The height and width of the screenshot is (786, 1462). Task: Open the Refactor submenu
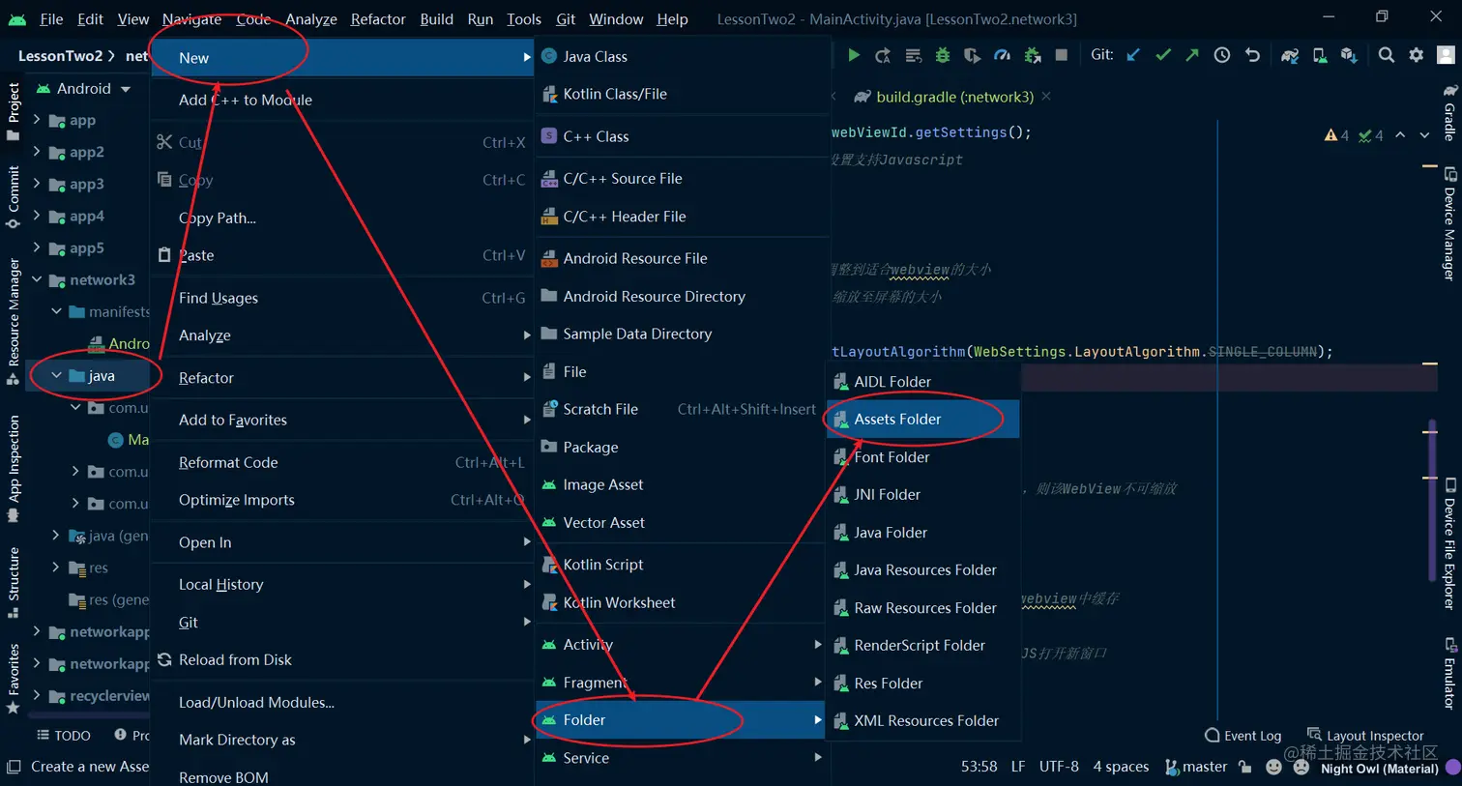(x=342, y=378)
